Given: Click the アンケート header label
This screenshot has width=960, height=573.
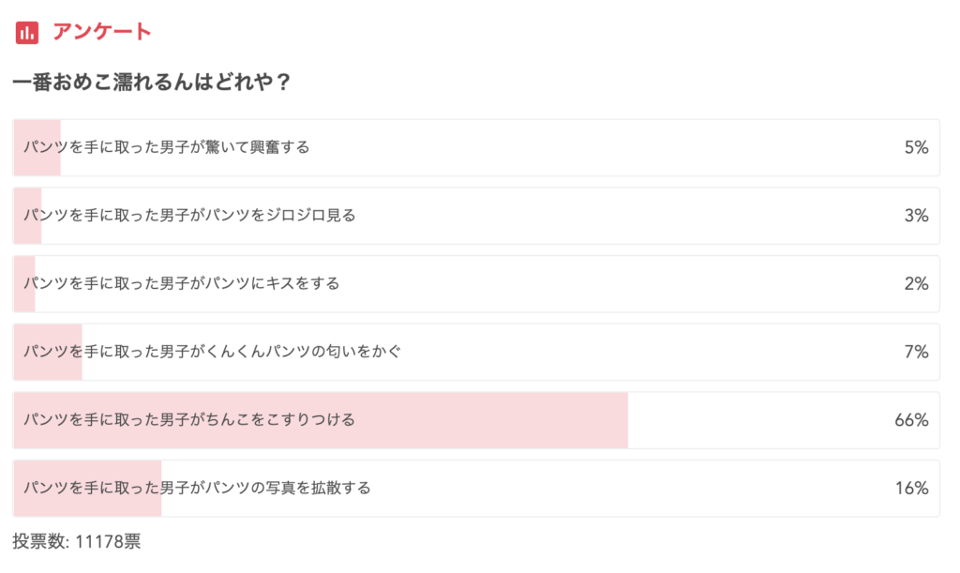Looking at the screenshot, I should click(x=101, y=32).
